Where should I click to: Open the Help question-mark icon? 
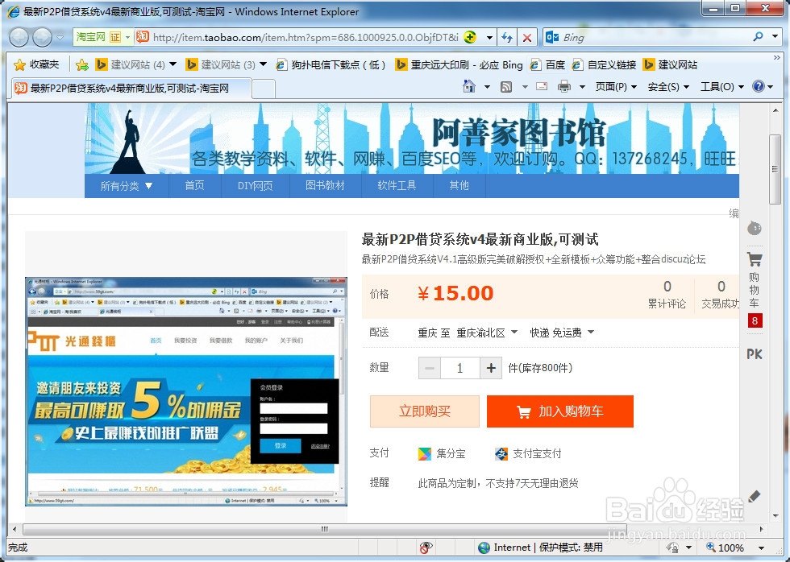pos(759,86)
